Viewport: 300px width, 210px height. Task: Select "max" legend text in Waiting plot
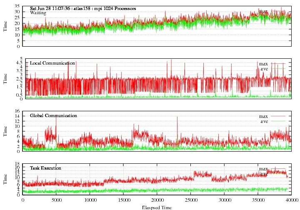pos(263,11)
